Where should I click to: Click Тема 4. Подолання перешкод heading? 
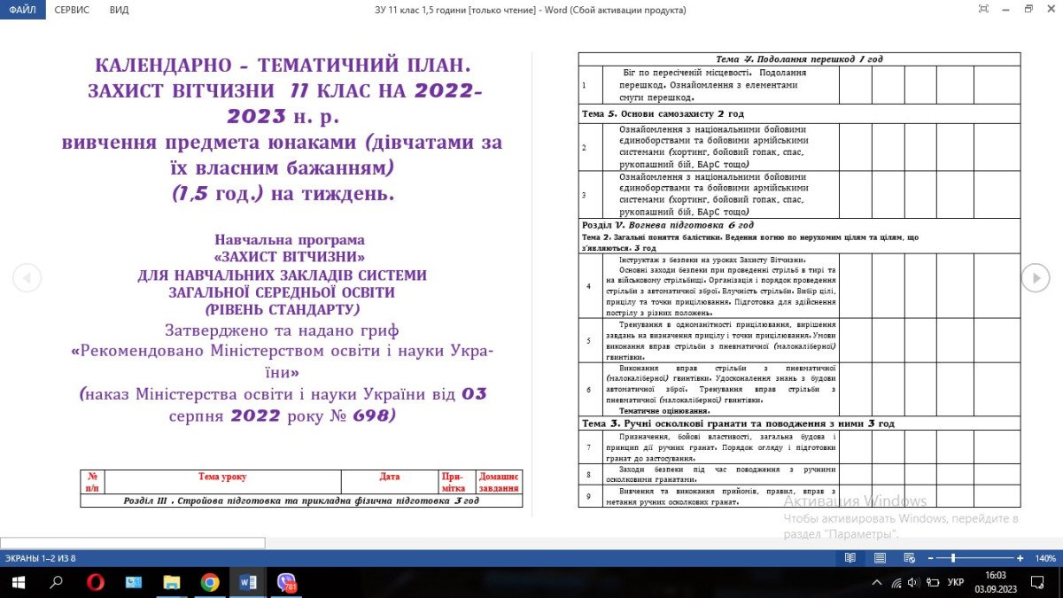[x=799, y=59]
